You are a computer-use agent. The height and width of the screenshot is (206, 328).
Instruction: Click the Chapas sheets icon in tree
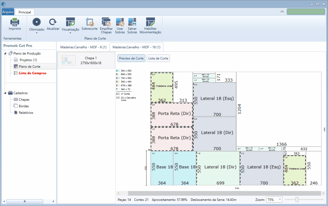pos(16,100)
